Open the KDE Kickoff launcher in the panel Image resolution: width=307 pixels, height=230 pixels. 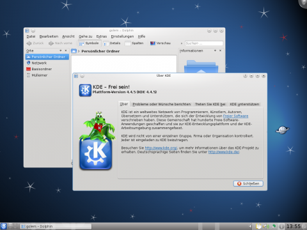coord(4,226)
